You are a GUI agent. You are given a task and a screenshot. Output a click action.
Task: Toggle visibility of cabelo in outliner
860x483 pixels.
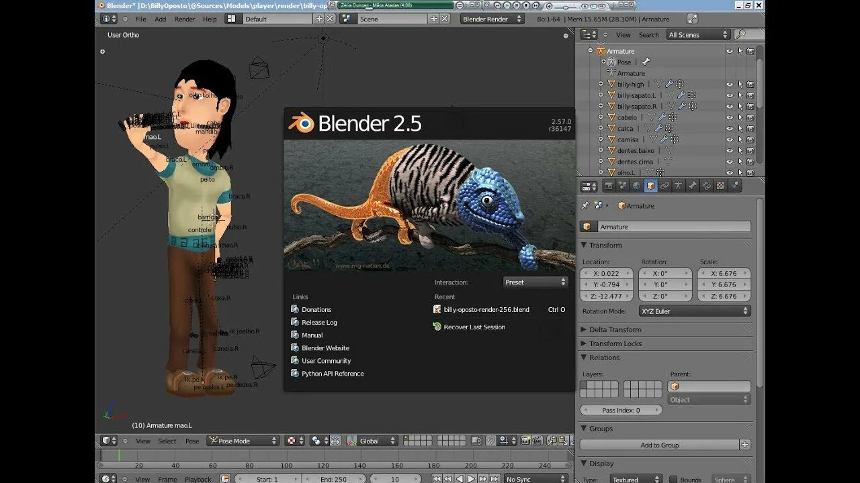coord(729,117)
